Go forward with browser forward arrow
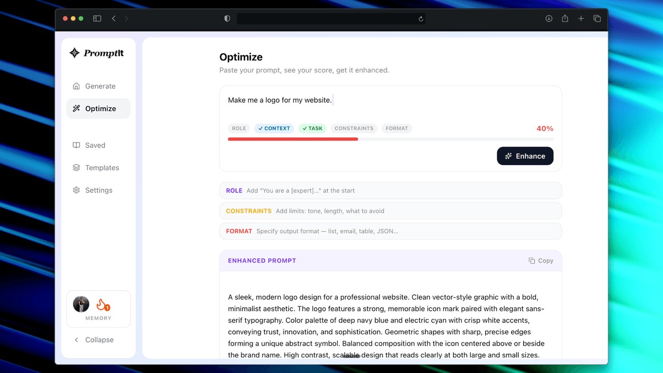Screen dimensions: 663x373 (x=127, y=18)
